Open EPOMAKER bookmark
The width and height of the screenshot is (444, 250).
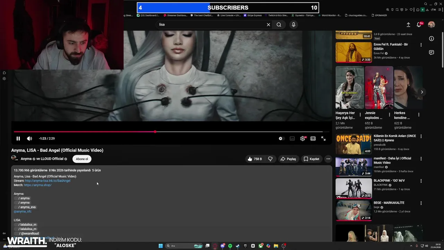379,15
